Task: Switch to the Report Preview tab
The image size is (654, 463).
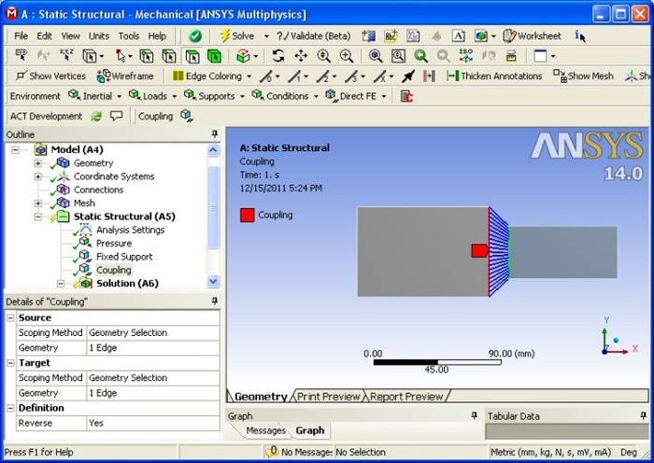Action: (406, 397)
